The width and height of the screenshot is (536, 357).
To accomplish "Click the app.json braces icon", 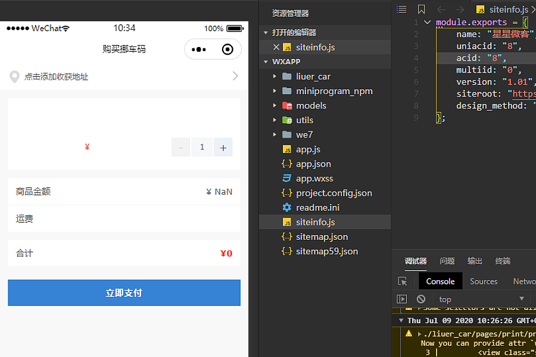I will [287, 164].
